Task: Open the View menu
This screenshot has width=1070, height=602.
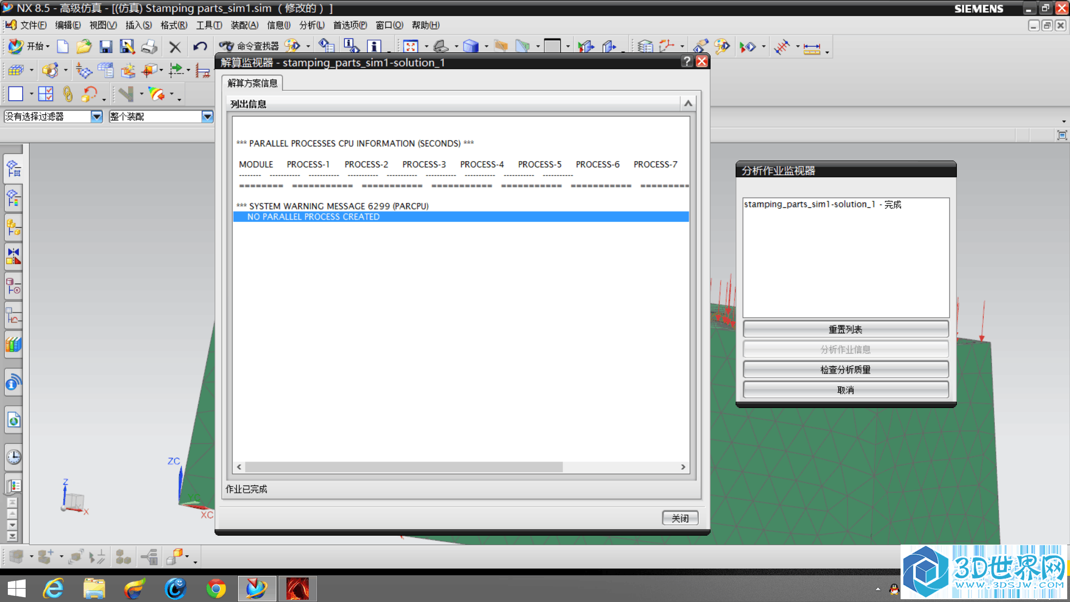Action: click(103, 25)
